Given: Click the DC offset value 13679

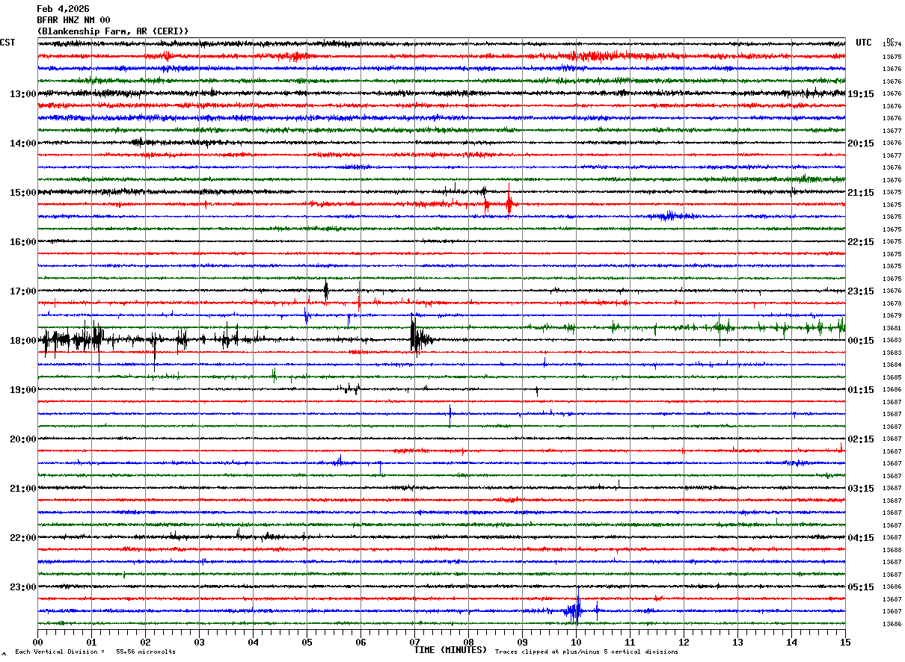Looking at the screenshot, I should [x=892, y=315].
